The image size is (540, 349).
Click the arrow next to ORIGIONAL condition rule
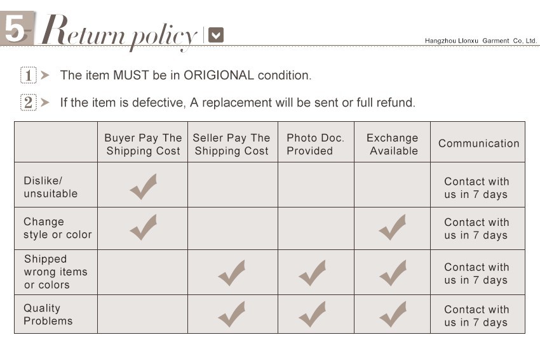(x=45, y=75)
